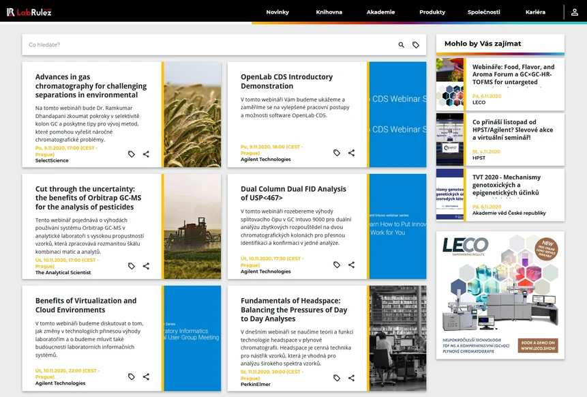The image size is (587, 397).
Task: Open the Společnosti menu
Action: coord(485,12)
